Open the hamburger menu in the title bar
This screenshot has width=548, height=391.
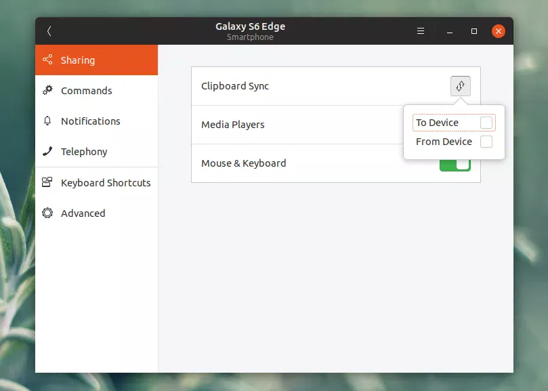pos(421,31)
